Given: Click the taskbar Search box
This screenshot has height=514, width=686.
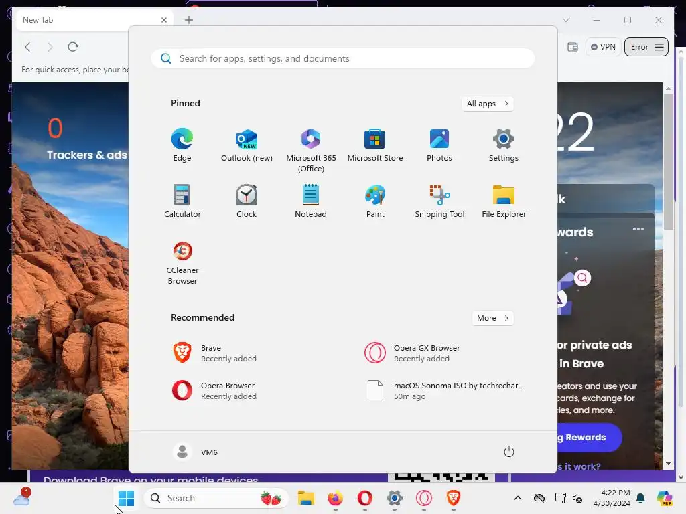Looking at the screenshot, I should point(216,498).
